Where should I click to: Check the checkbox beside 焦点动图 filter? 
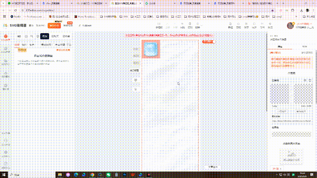(x=53, y=44)
